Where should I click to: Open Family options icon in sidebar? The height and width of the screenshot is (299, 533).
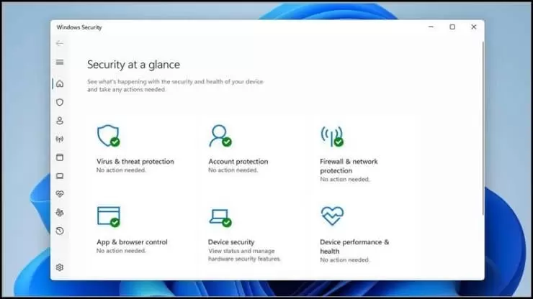(60, 213)
